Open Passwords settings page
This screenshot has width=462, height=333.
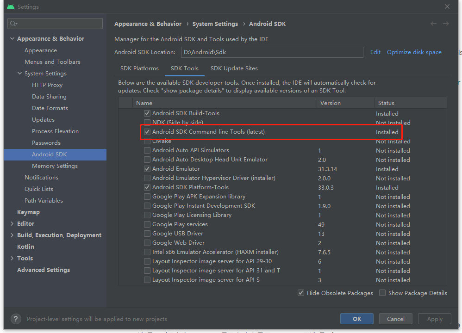point(46,143)
